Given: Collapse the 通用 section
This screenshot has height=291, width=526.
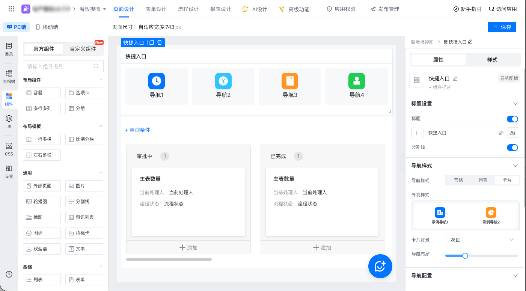Looking at the screenshot, I should coord(101,173).
